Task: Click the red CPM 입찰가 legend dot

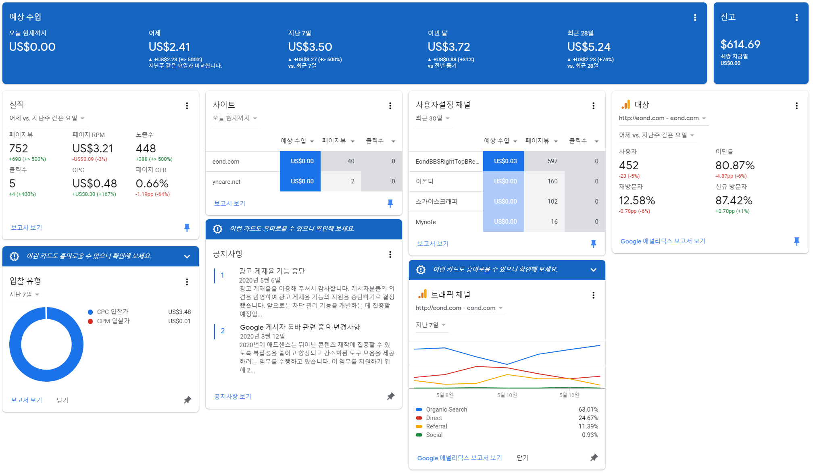Action: (90, 321)
